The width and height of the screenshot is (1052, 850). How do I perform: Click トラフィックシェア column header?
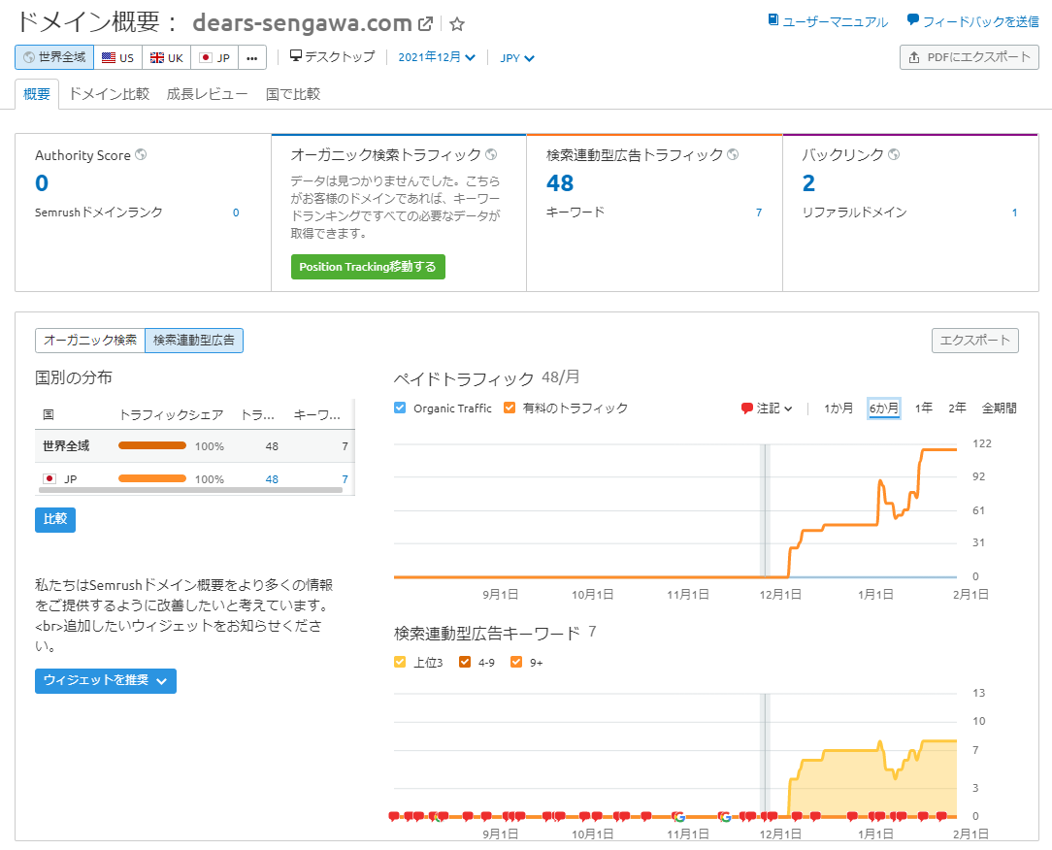171,415
